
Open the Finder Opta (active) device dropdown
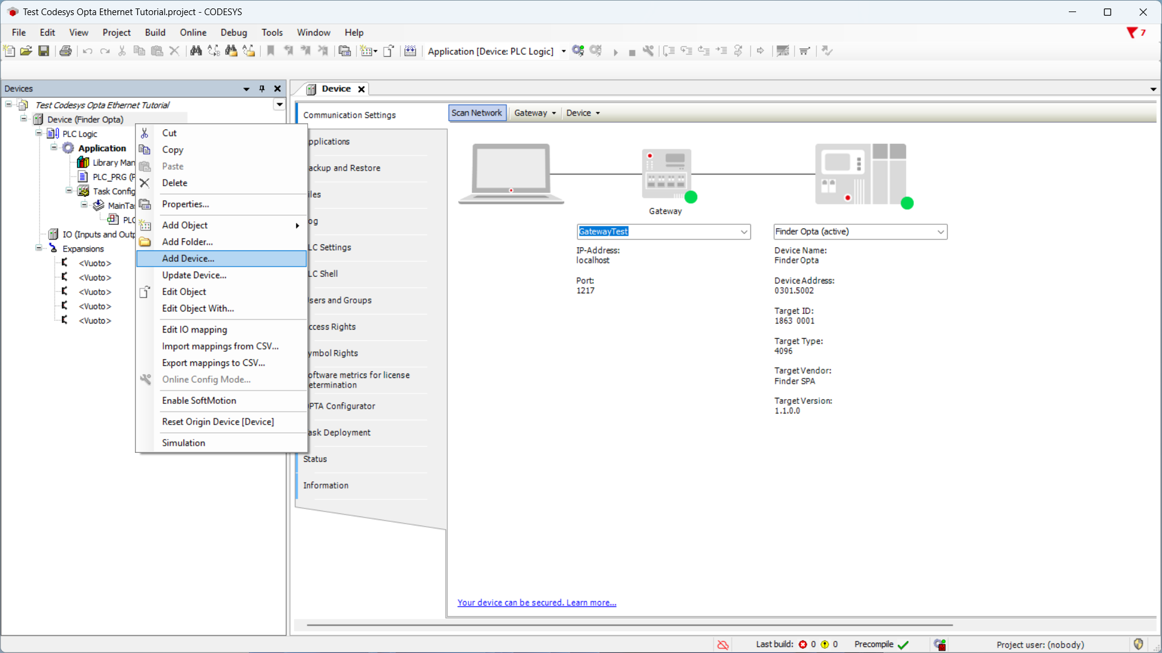(x=940, y=232)
